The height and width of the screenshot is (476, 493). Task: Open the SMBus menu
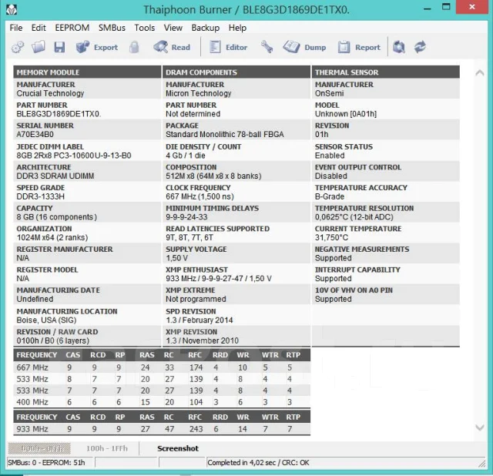pos(112,28)
